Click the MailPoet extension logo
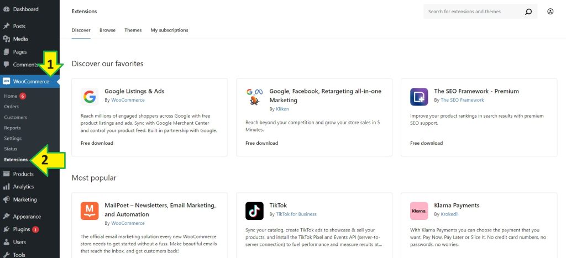Screen dimensions: 566x258 90,210
